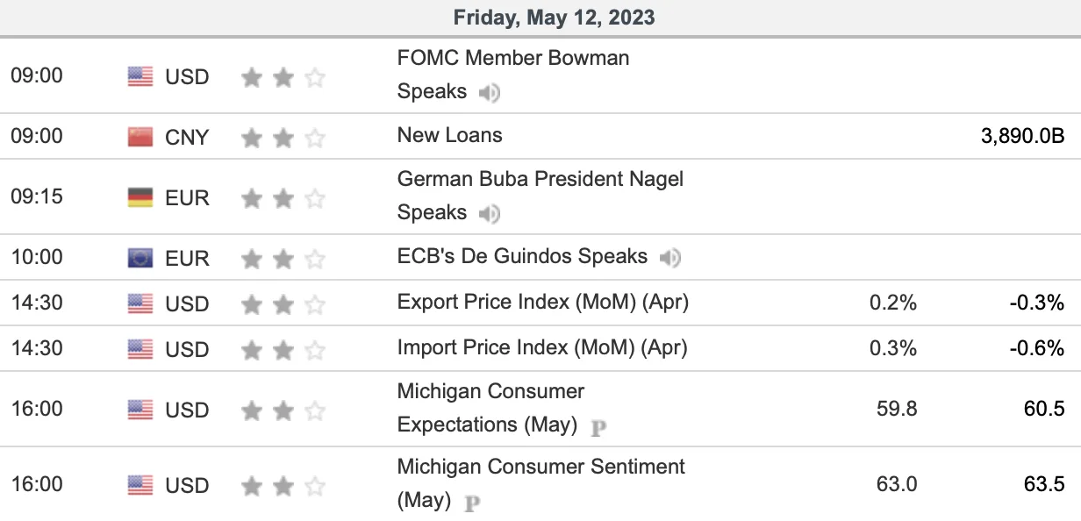
Task: Open Michigan Consumer Sentiment (May) event
Action: [x=541, y=483]
